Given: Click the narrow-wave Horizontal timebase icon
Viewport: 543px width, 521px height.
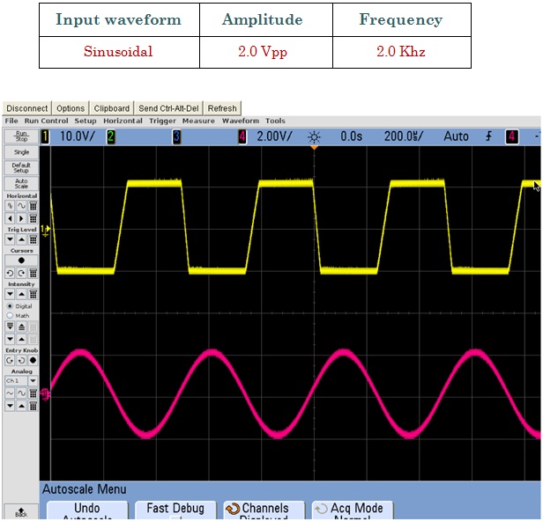Looking at the screenshot, I should [10, 207].
